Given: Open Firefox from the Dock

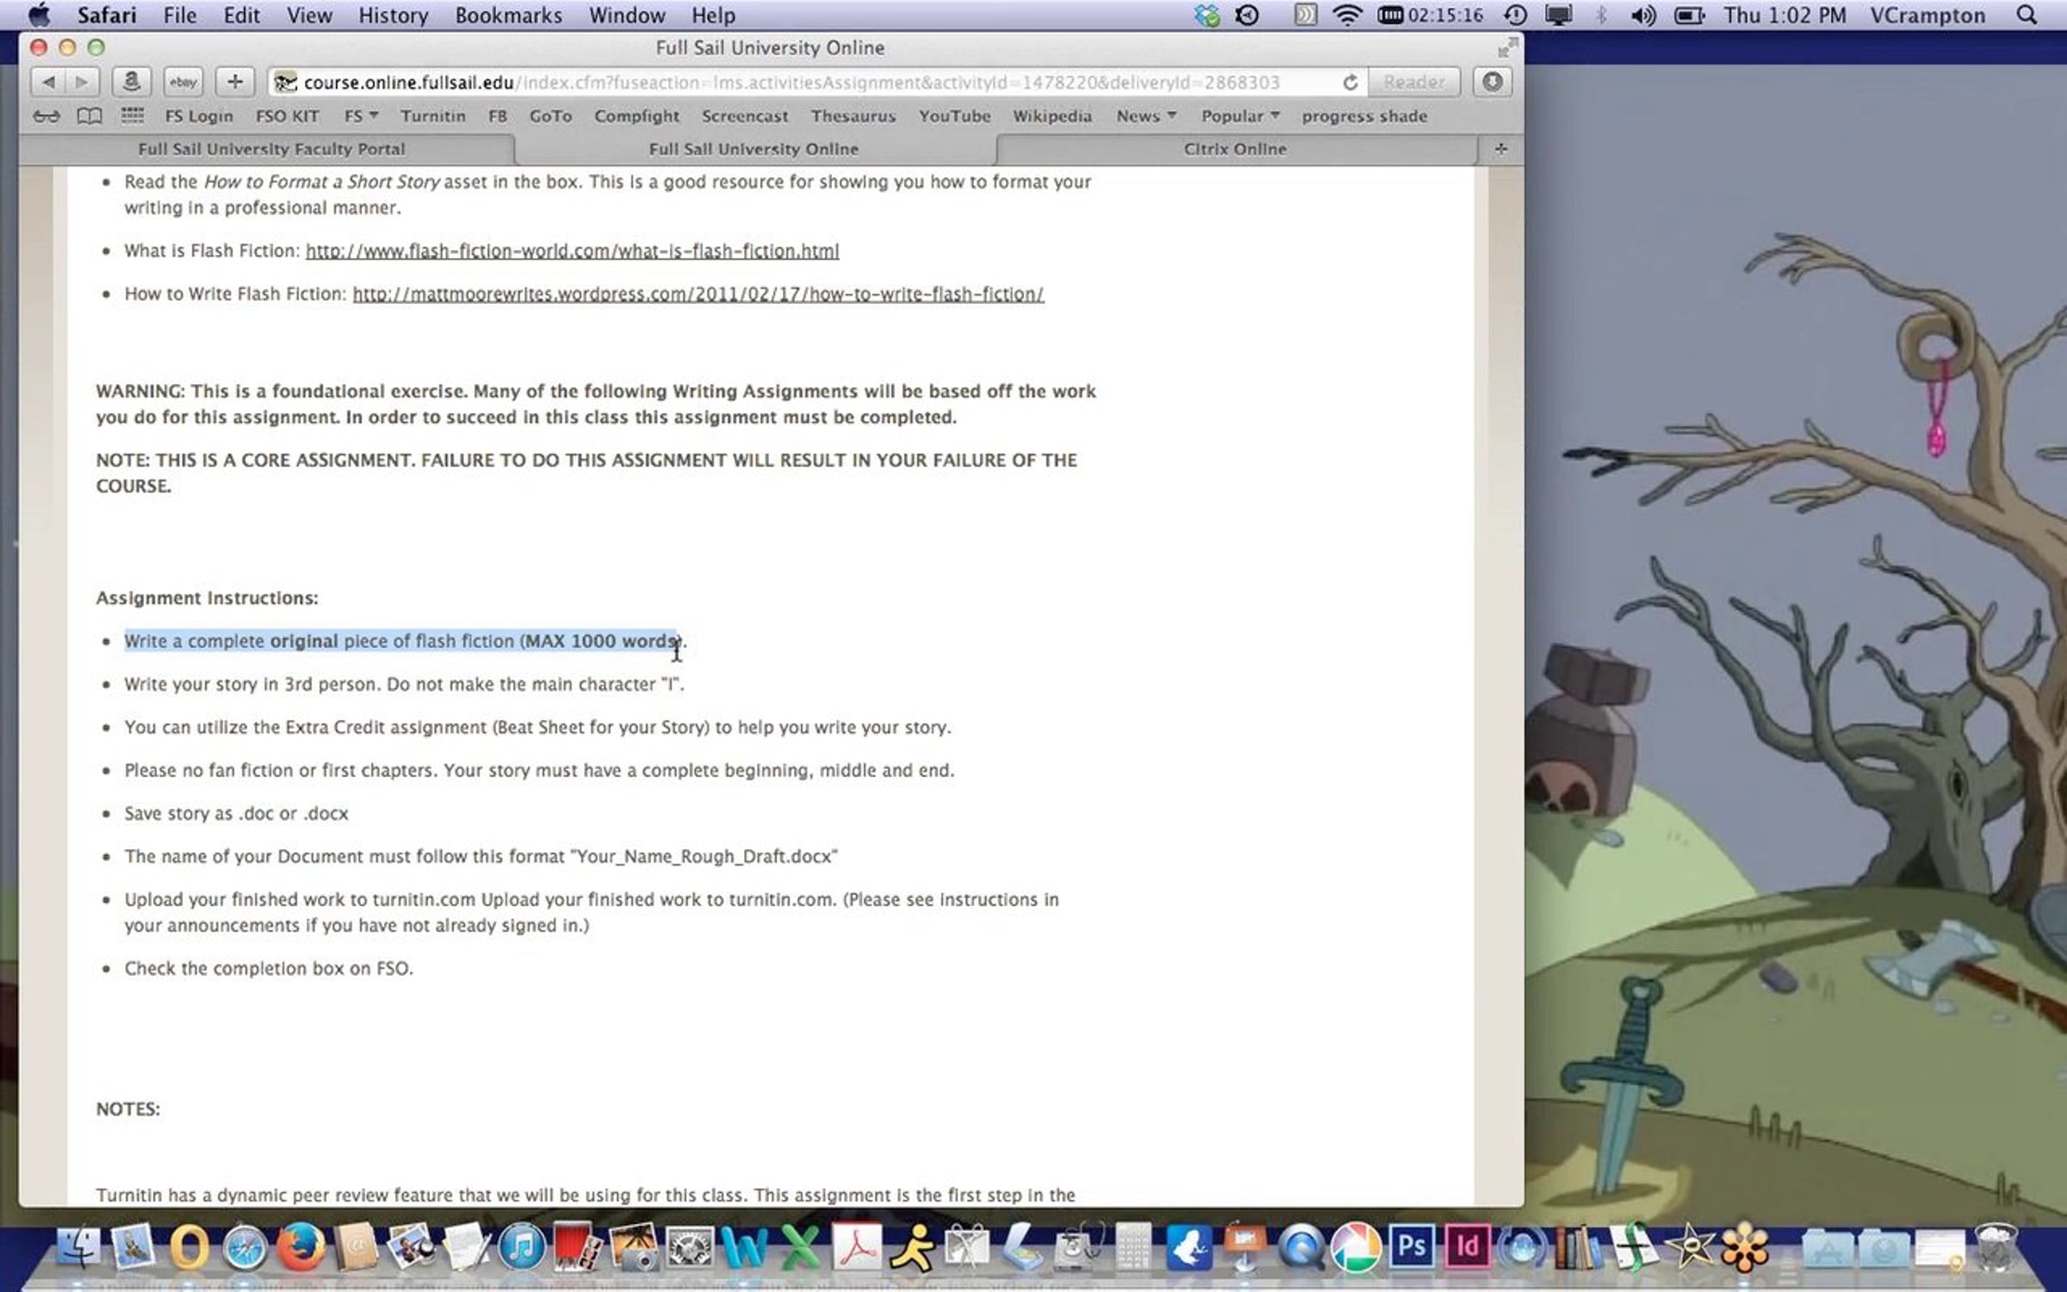Looking at the screenshot, I should point(301,1247).
